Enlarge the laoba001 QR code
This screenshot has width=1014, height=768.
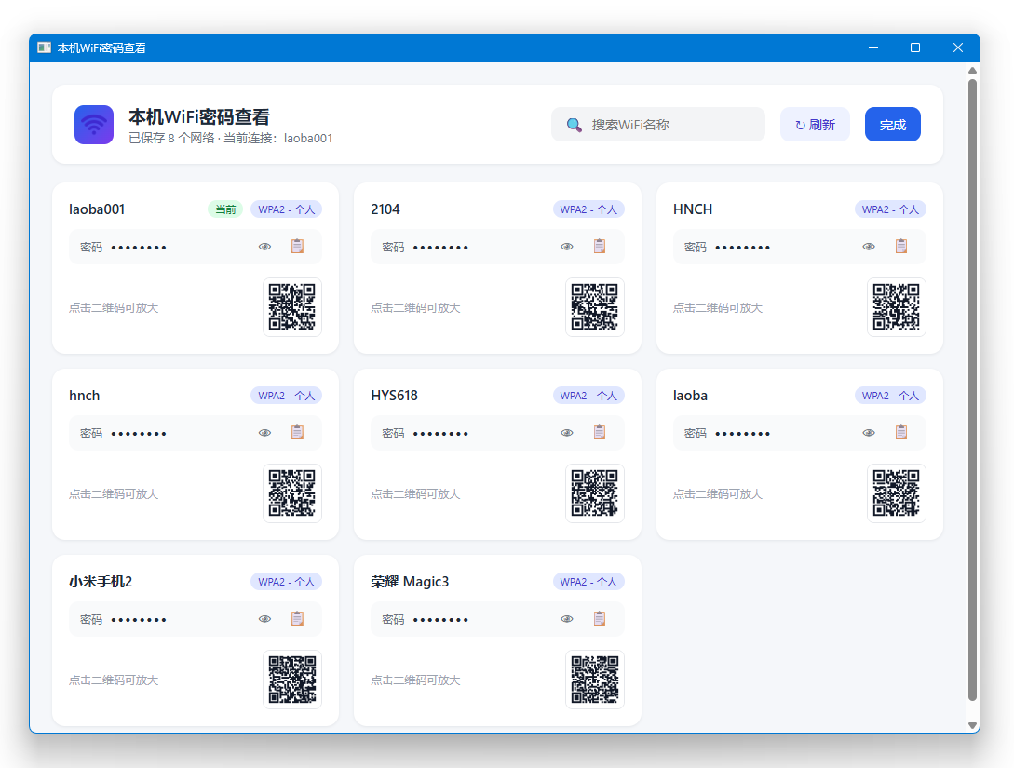click(292, 307)
